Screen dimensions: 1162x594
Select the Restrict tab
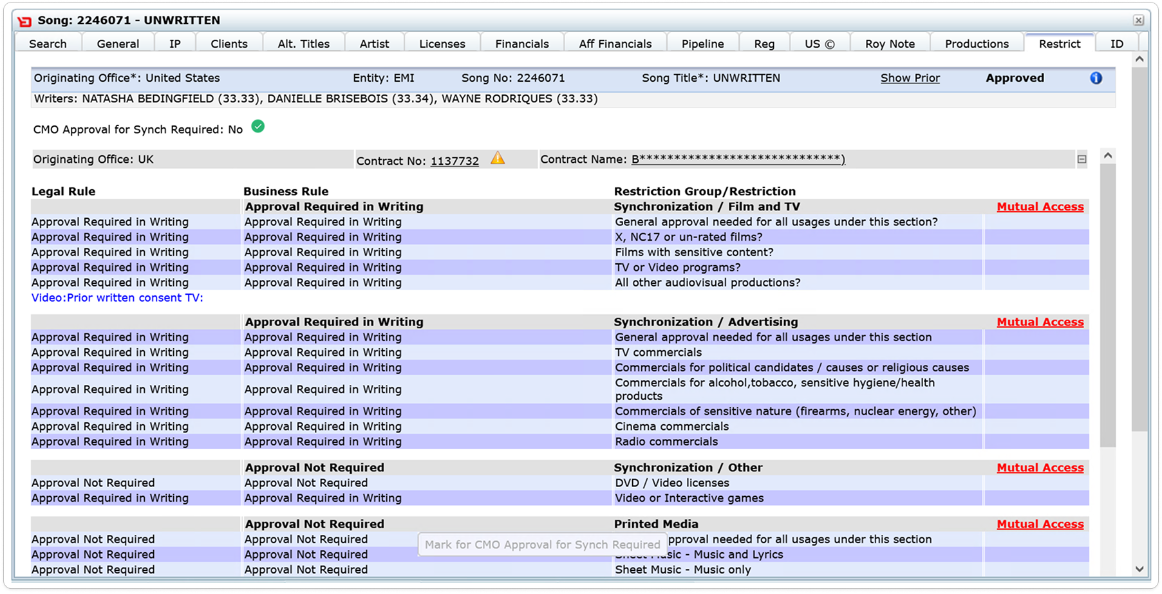coord(1060,44)
